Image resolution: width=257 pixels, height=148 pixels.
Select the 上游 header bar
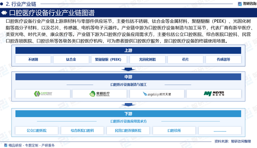click(x=128, y=50)
